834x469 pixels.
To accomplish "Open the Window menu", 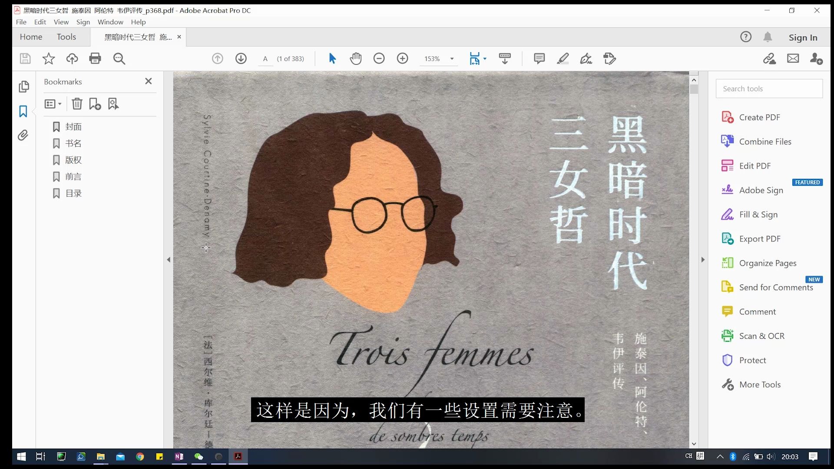I will point(110,22).
